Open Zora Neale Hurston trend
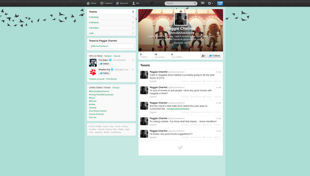The height and width of the screenshot is (176, 310). tap(98, 111)
